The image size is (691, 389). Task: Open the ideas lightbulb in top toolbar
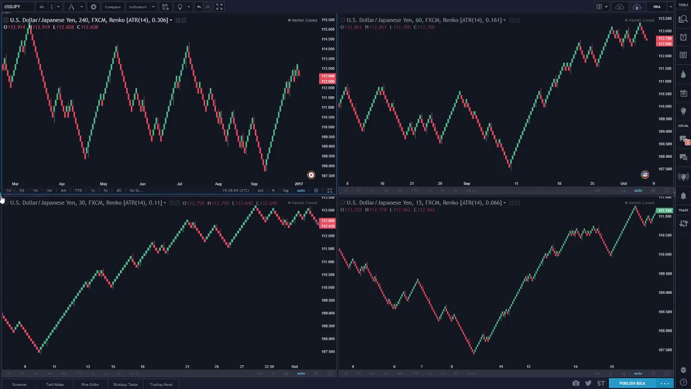(180, 7)
